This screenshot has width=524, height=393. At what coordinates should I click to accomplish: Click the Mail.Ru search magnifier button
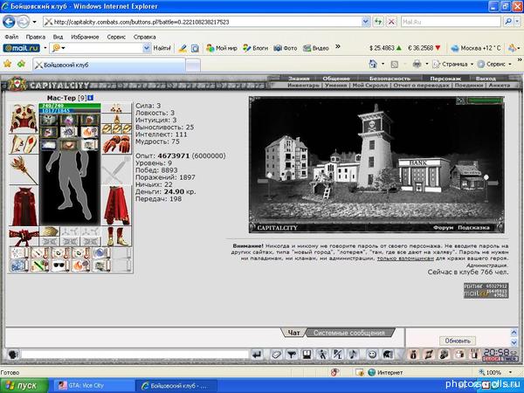tap(508, 22)
